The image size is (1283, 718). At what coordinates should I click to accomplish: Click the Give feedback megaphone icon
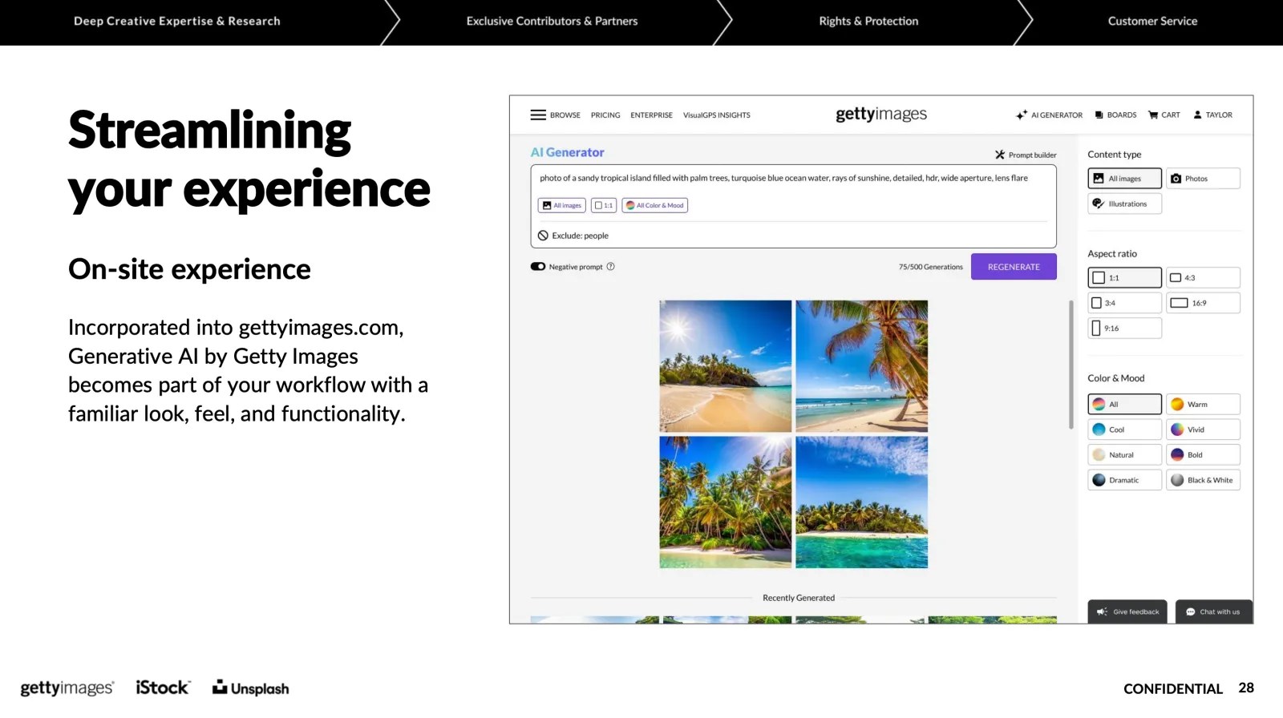click(x=1102, y=612)
